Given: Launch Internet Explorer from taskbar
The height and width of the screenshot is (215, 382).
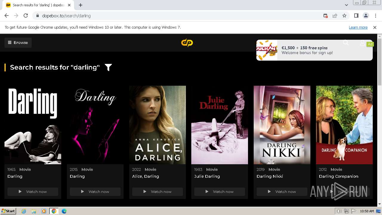Looking at the screenshot, I should tap(24, 211).
